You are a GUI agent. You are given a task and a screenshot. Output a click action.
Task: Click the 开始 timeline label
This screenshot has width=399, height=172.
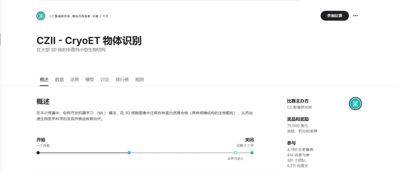pyautogui.click(x=41, y=140)
